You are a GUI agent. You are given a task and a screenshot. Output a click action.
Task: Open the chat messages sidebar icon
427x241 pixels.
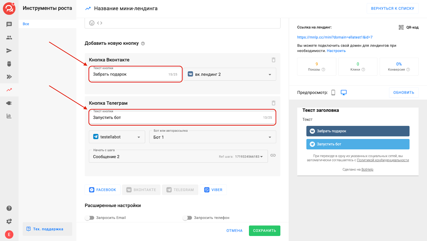[9, 25]
